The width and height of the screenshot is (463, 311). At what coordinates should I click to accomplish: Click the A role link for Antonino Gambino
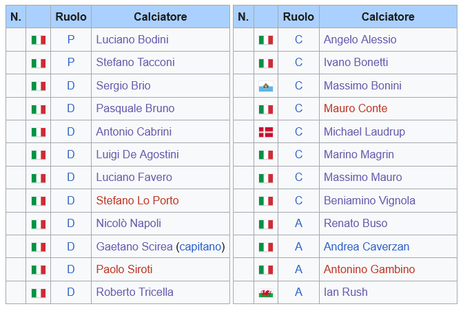click(x=298, y=269)
